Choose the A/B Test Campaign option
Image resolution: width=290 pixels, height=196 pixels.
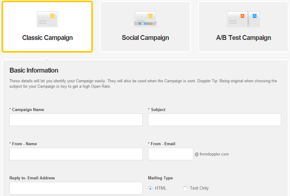[x=243, y=27]
